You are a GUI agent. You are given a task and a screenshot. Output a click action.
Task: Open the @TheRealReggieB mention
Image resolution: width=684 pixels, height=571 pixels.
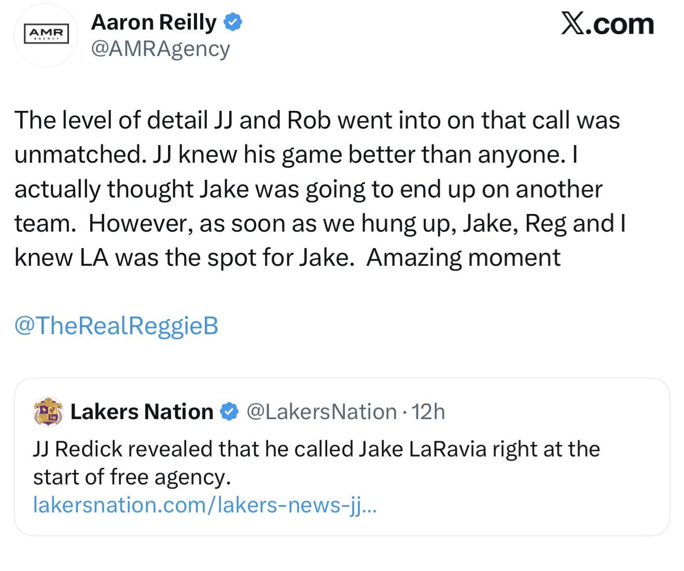[117, 326]
